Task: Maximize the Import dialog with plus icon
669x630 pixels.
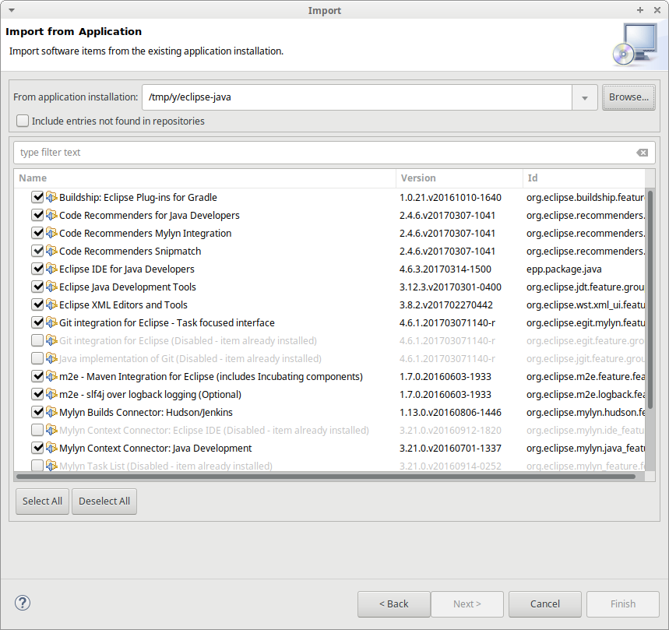Action: (x=640, y=10)
